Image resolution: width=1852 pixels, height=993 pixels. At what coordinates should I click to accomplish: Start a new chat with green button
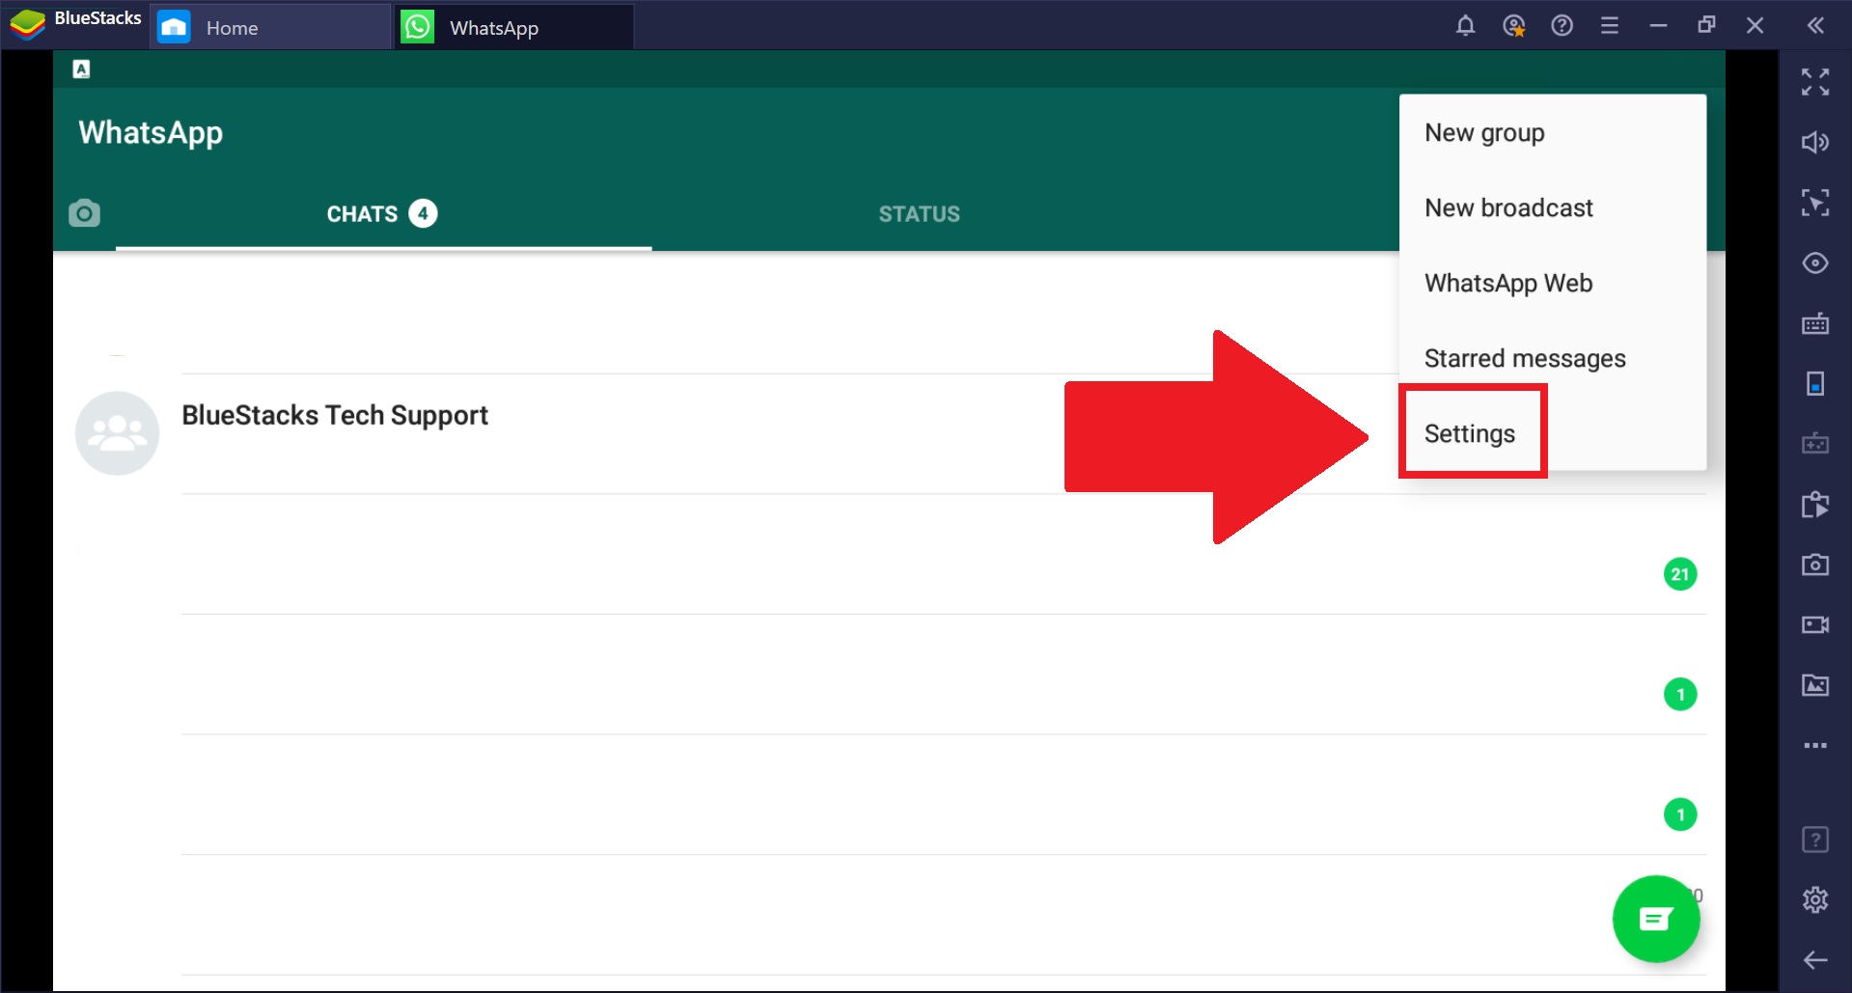click(x=1656, y=919)
